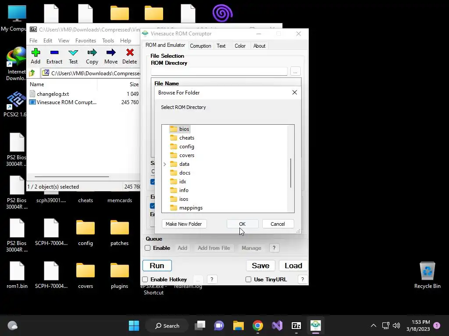Click the 7-Zip address path field
The image size is (449, 336).
[90, 73]
